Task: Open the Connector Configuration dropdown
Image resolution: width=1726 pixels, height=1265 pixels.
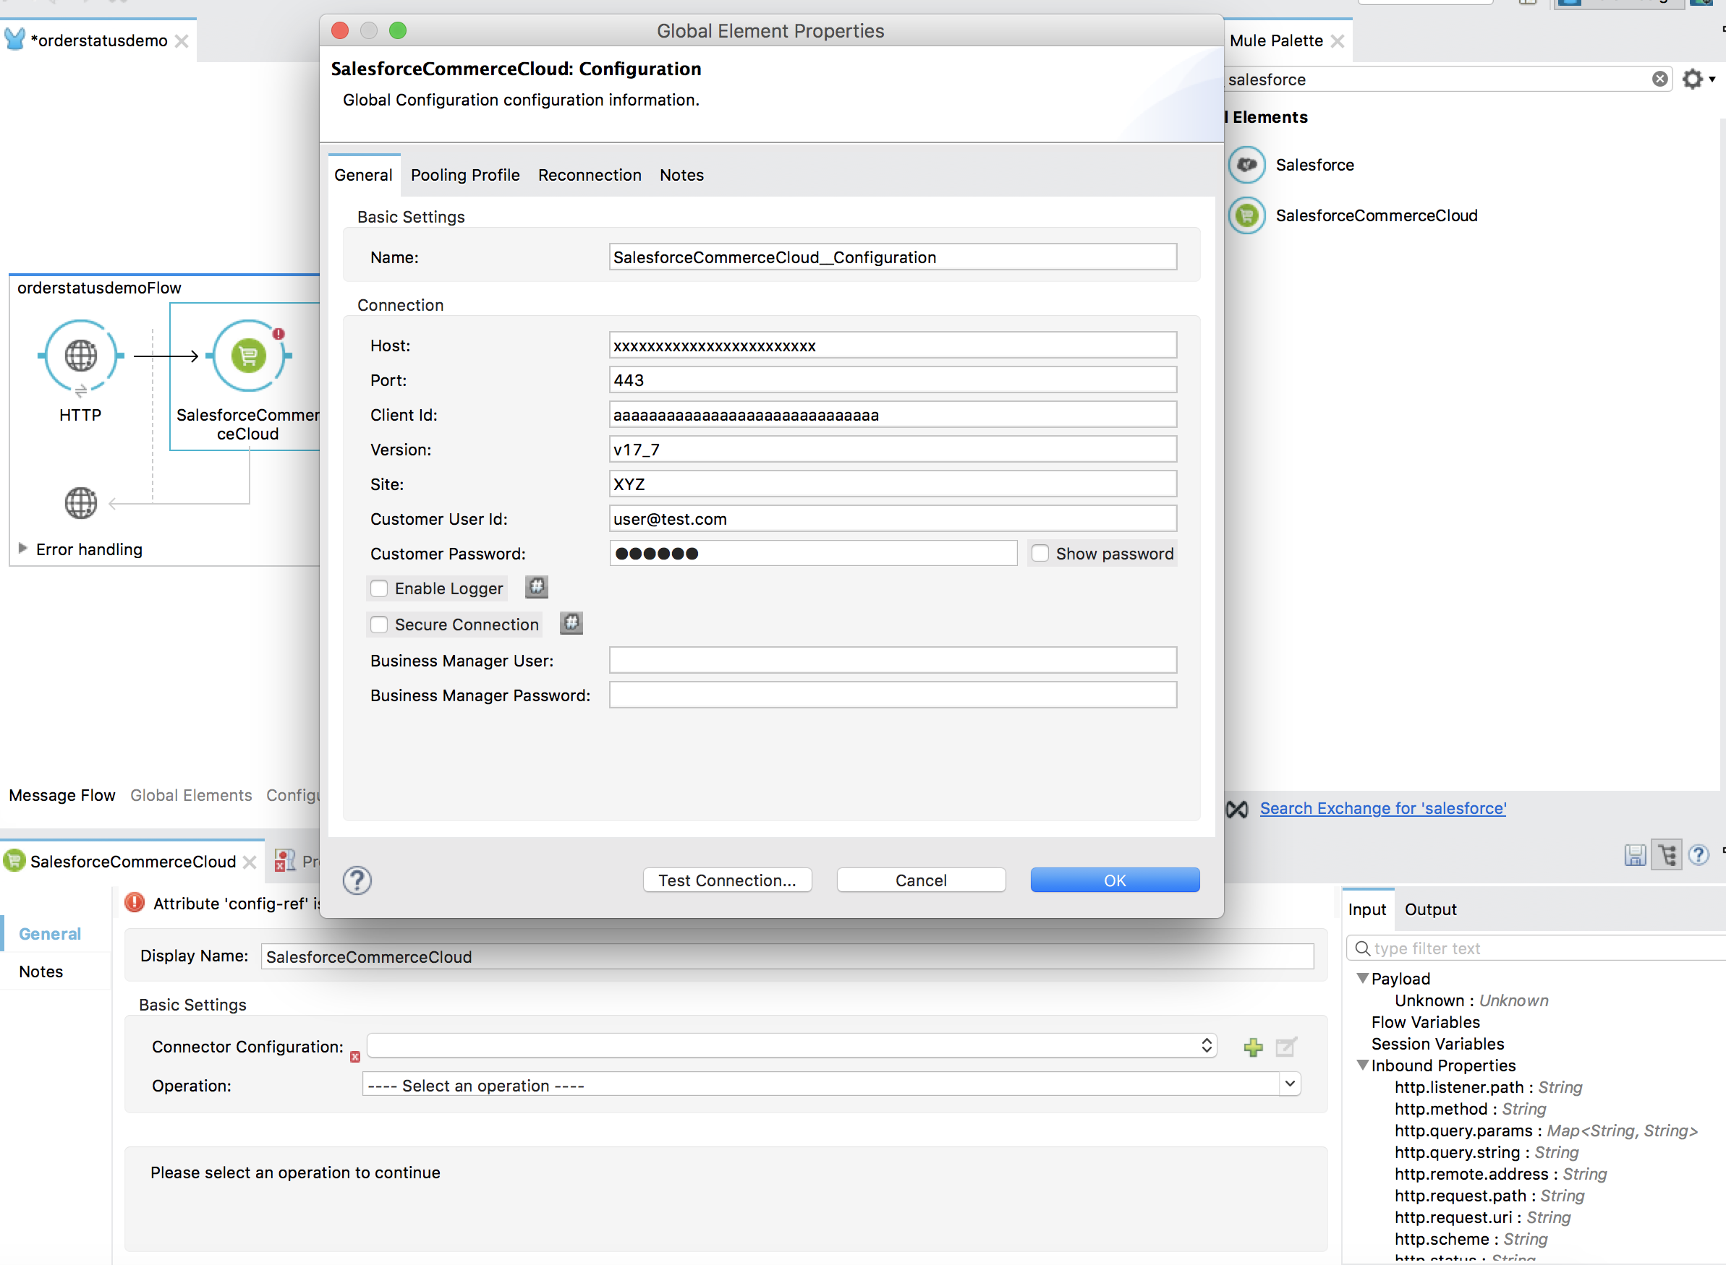Action: (x=791, y=1045)
